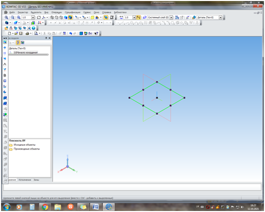This screenshot has height=212, width=265.
Task: Open the Системный слой layer dropdown
Action: pyautogui.click(x=171, y=17)
